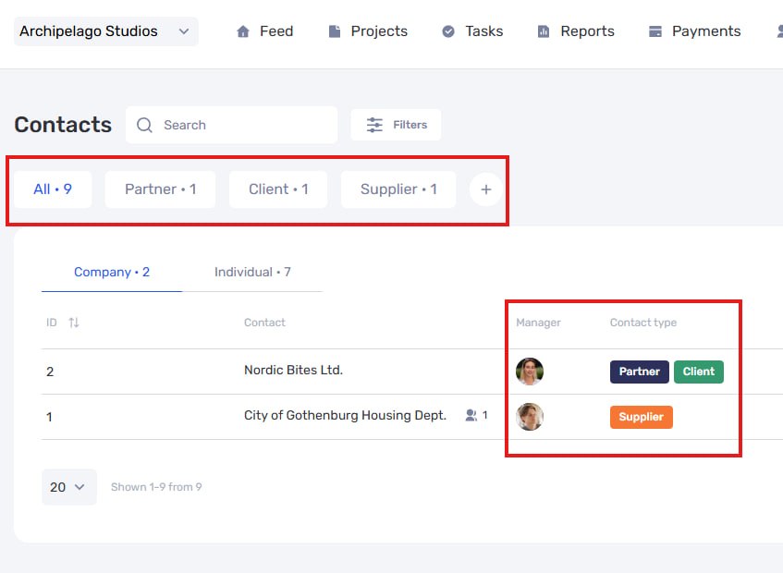
Task: Click the magnifier icon in Search
Action: [144, 125]
